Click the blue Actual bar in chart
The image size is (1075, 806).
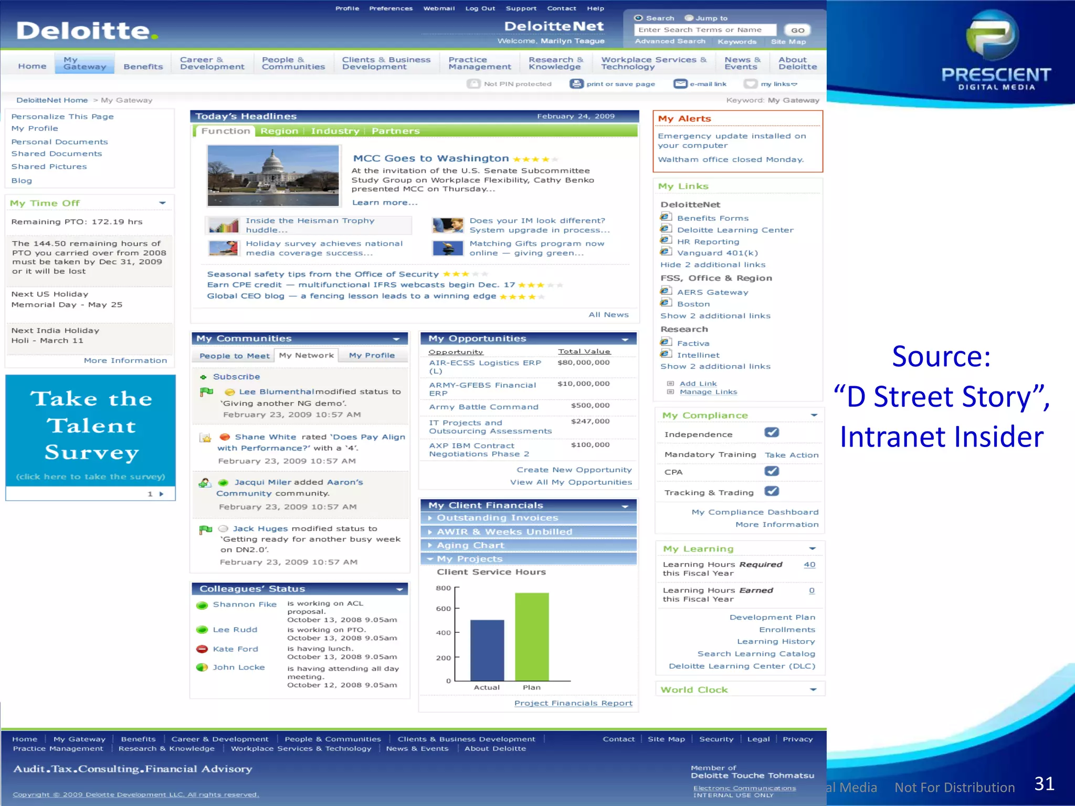(487, 650)
